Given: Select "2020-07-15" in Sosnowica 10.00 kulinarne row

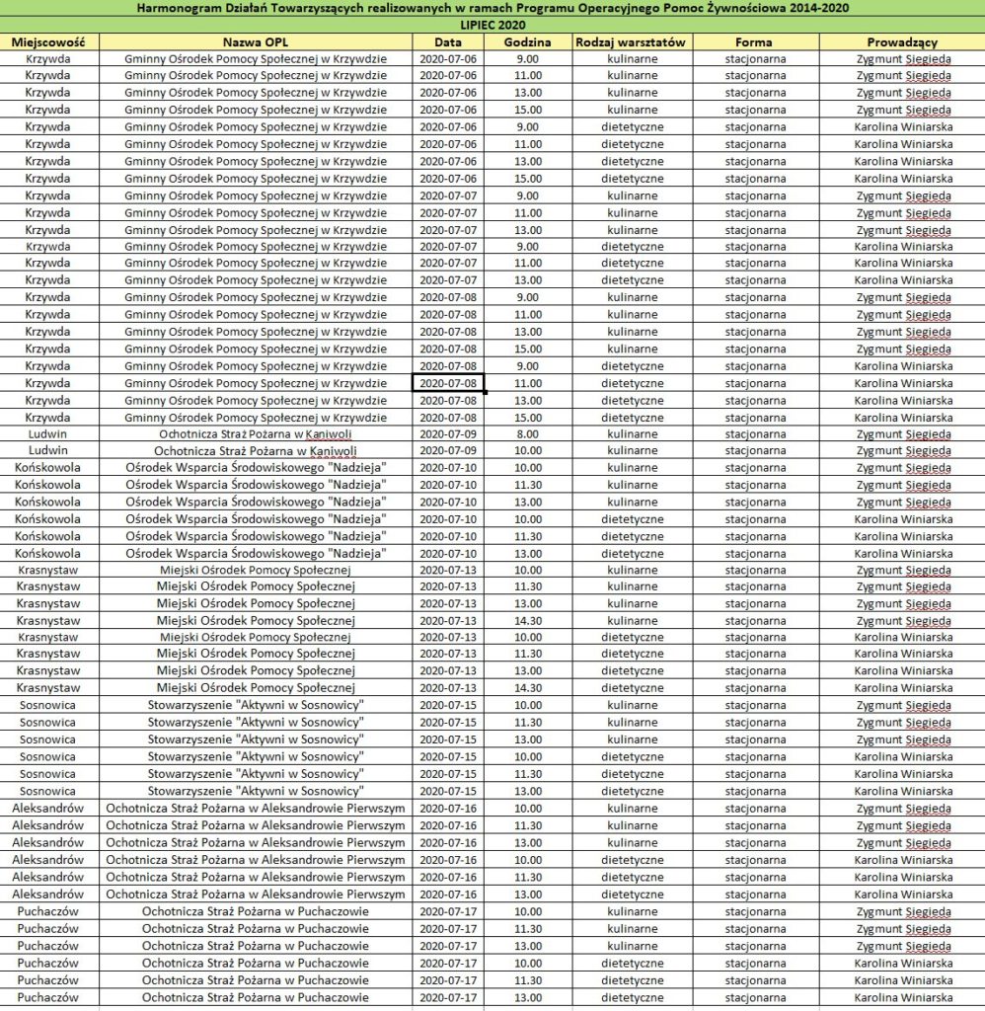Looking at the screenshot, I should point(448,705).
